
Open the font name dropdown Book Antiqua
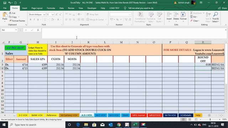(44, 15)
